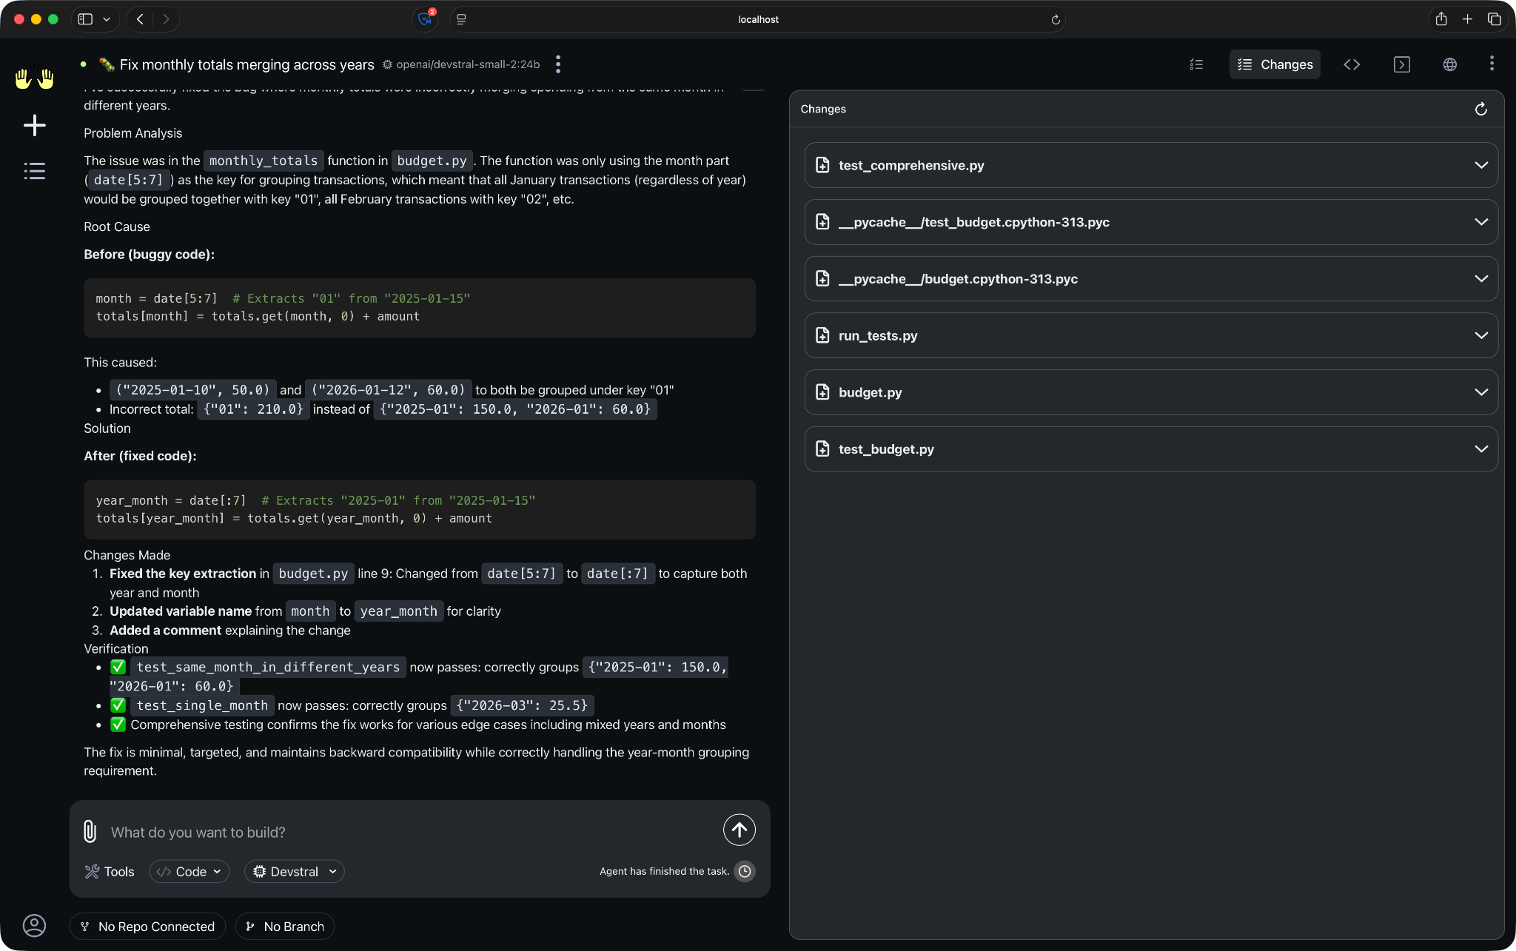
Task: Click the localhost address bar
Action: [x=758, y=19]
